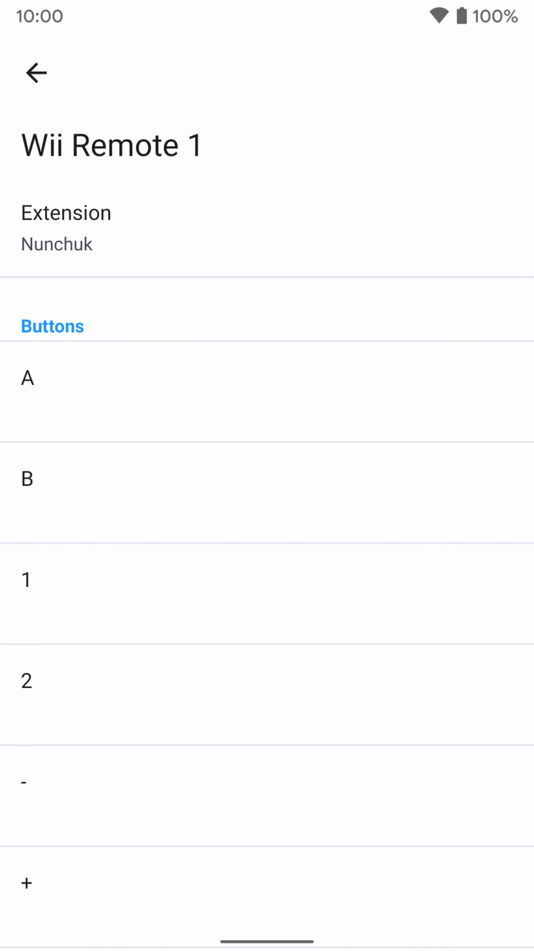Screen dimensions: 534x951
Task: Tap the 100% battery percentage text
Action: [495, 16]
